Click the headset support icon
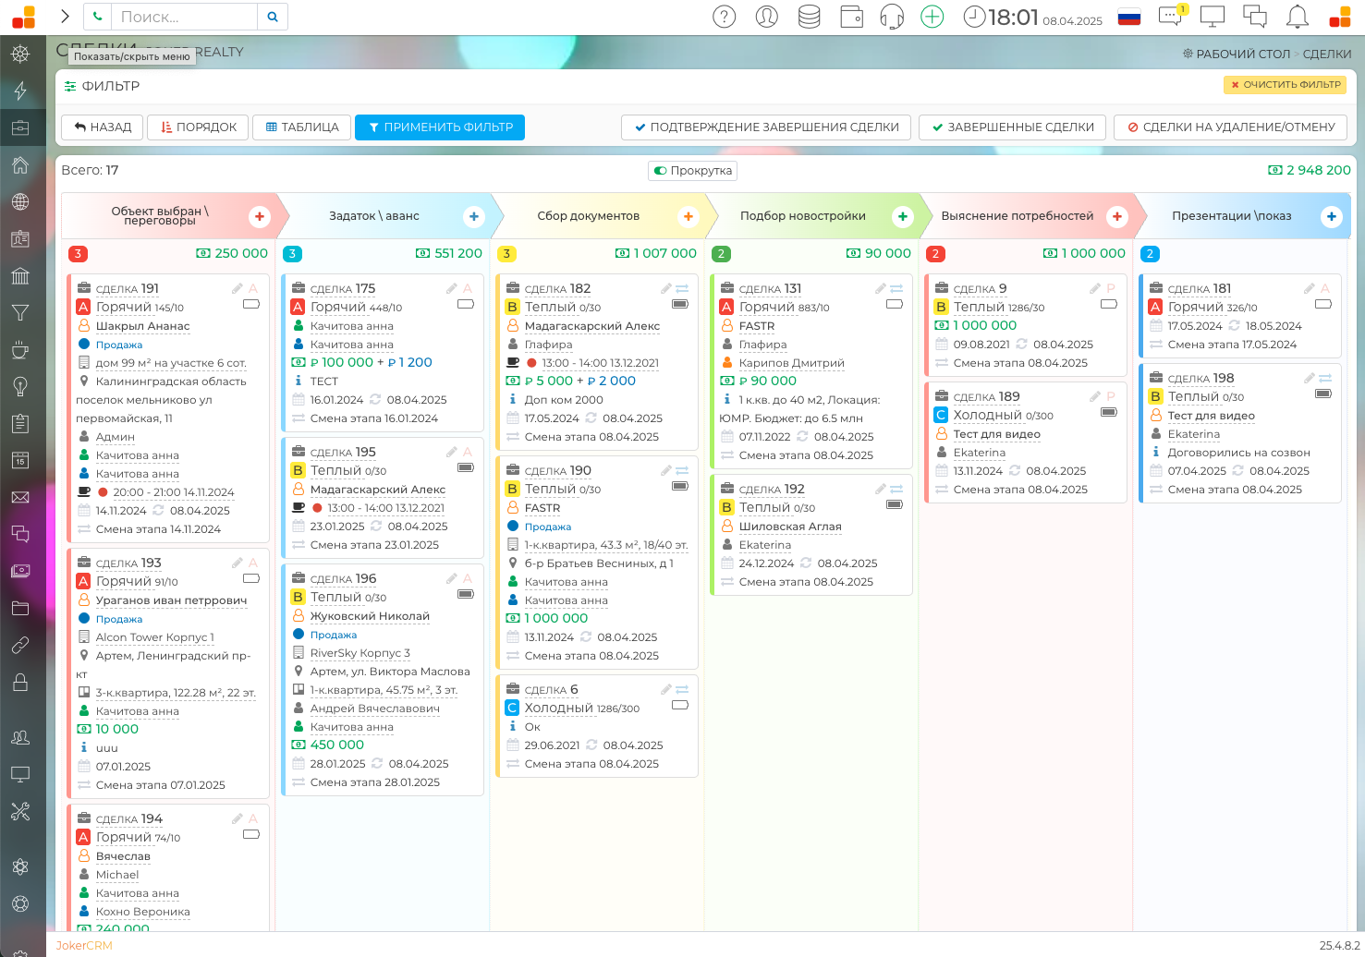 [892, 17]
